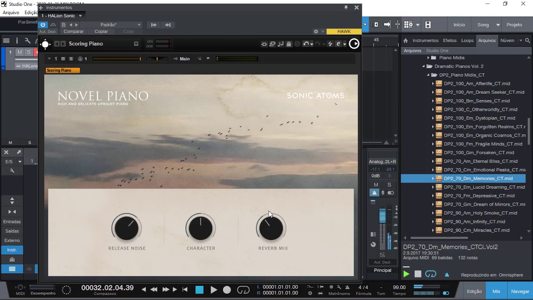Open the Scoring Piano program dropdown
This screenshot has height=300, width=533.
pos(136,44)
